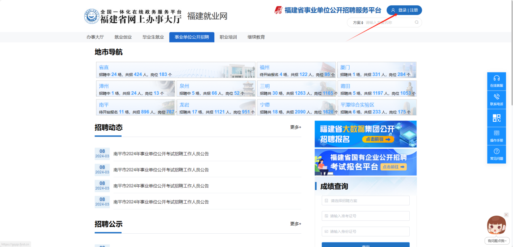This screenshot has height=247, width=513.
Task: Open the 三明 city card
Action: pyautogui.click(x=296, y=89)
